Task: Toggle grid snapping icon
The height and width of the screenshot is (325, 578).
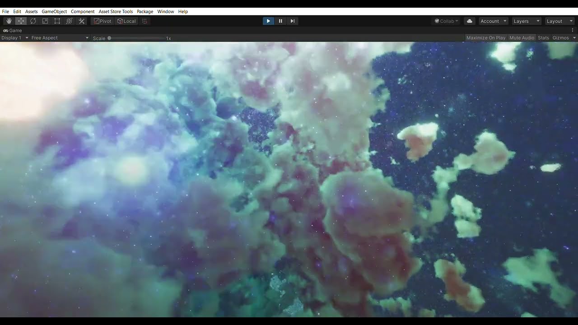Action: coord(144,21)
